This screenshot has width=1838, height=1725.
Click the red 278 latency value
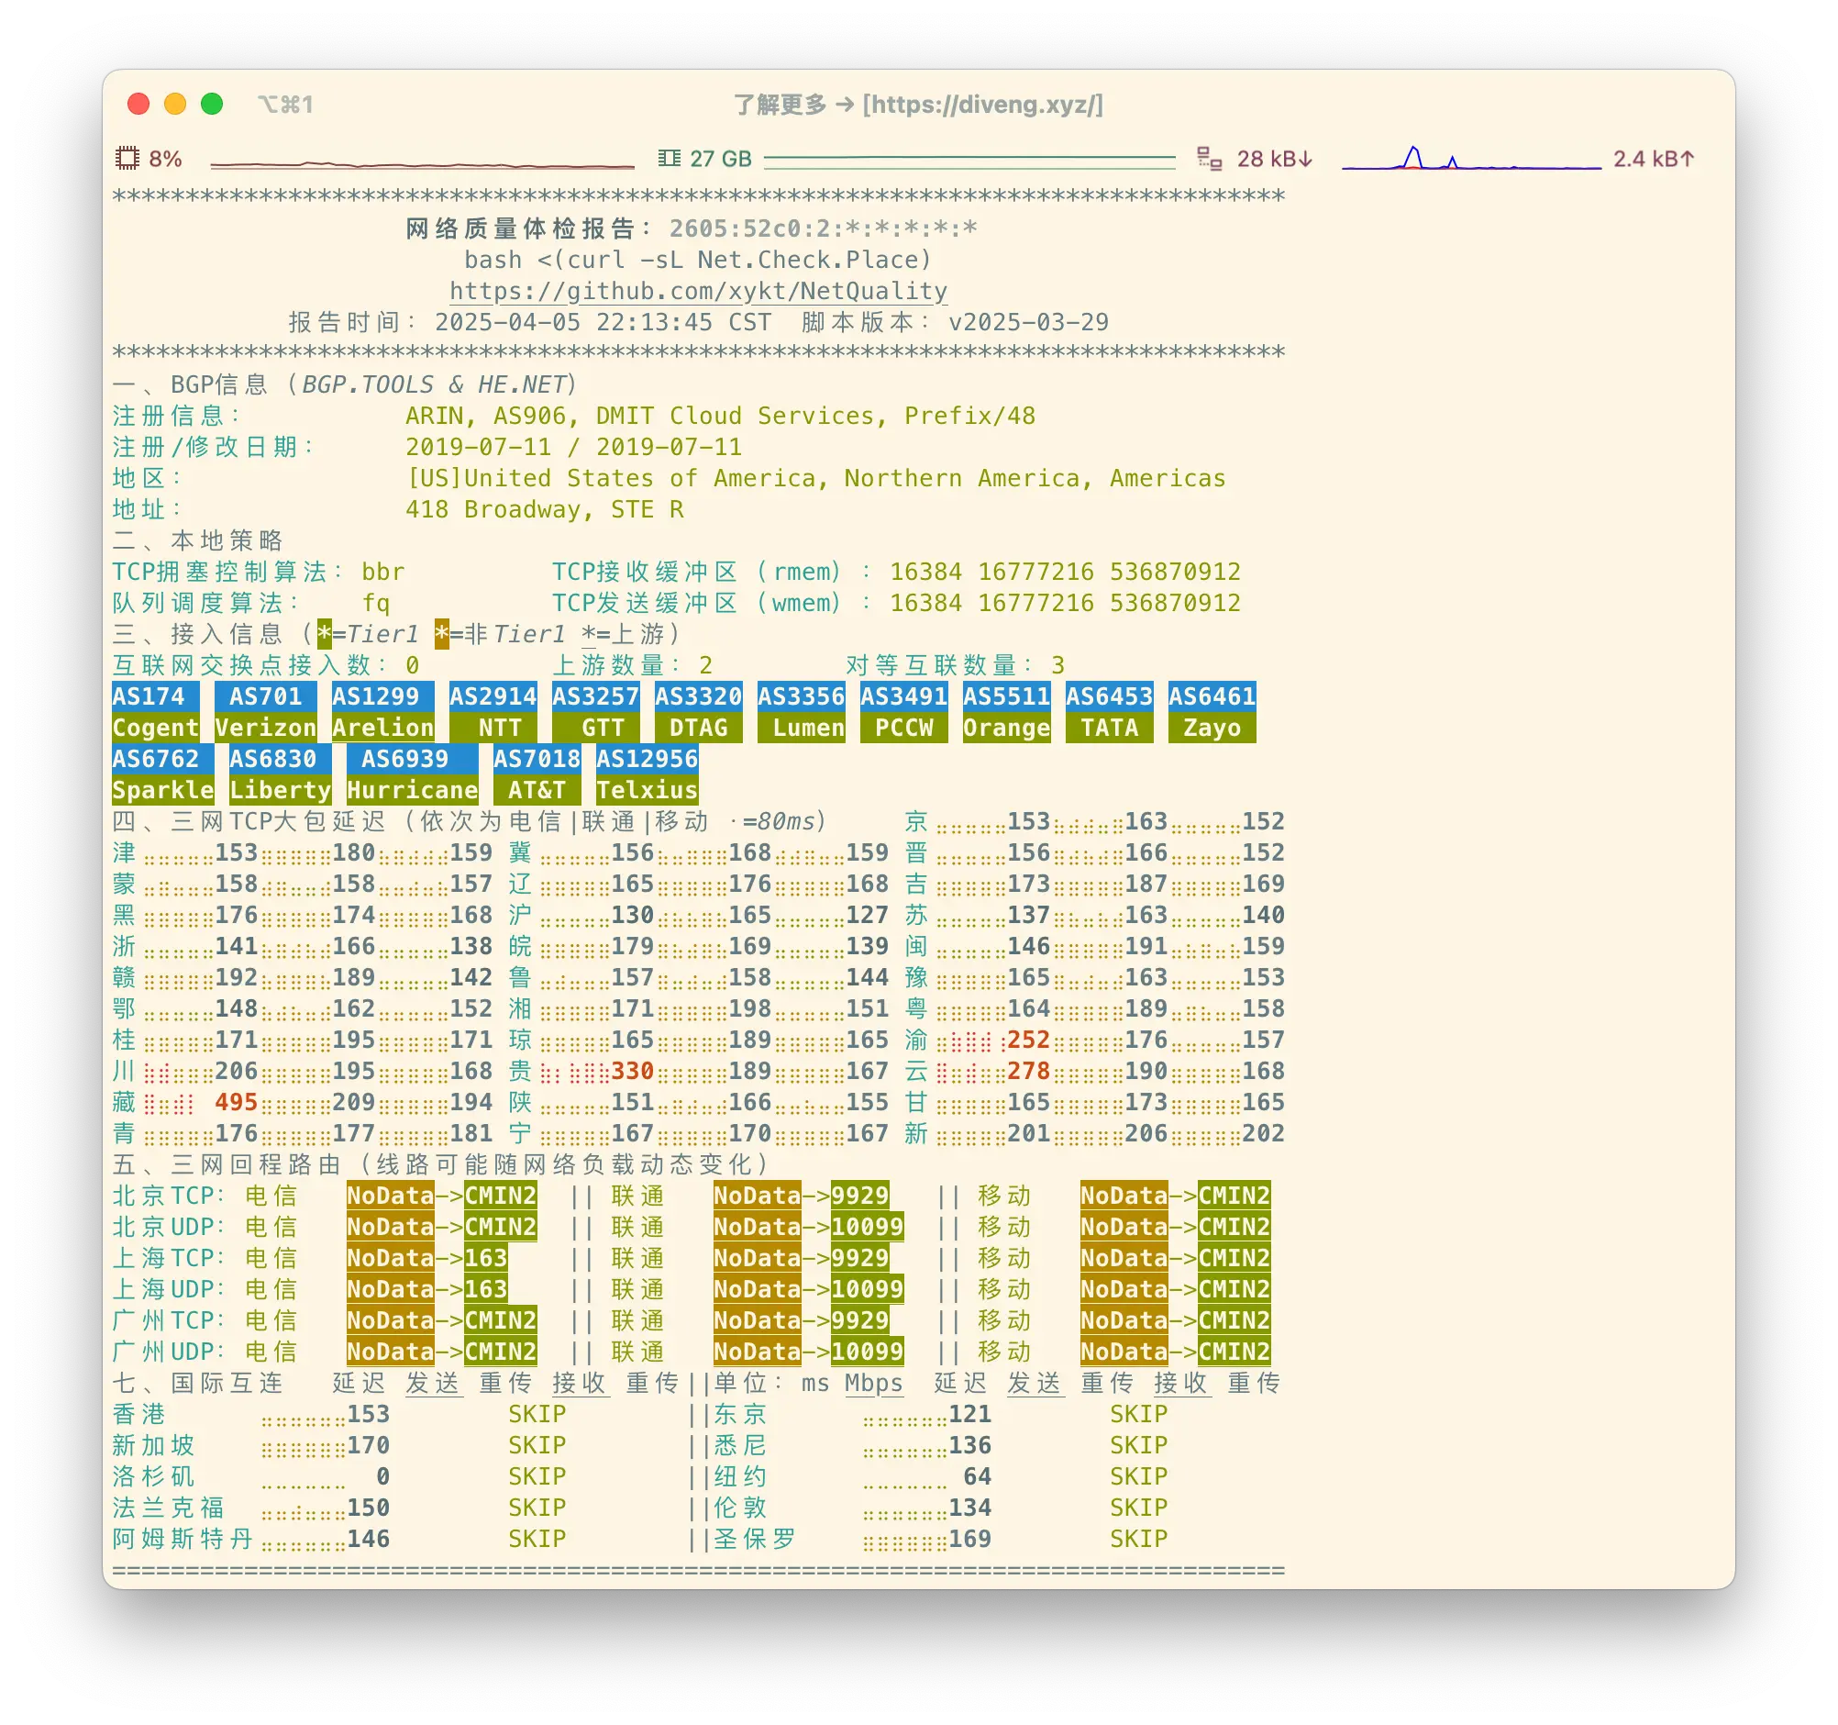[x=1028, y=1071]
